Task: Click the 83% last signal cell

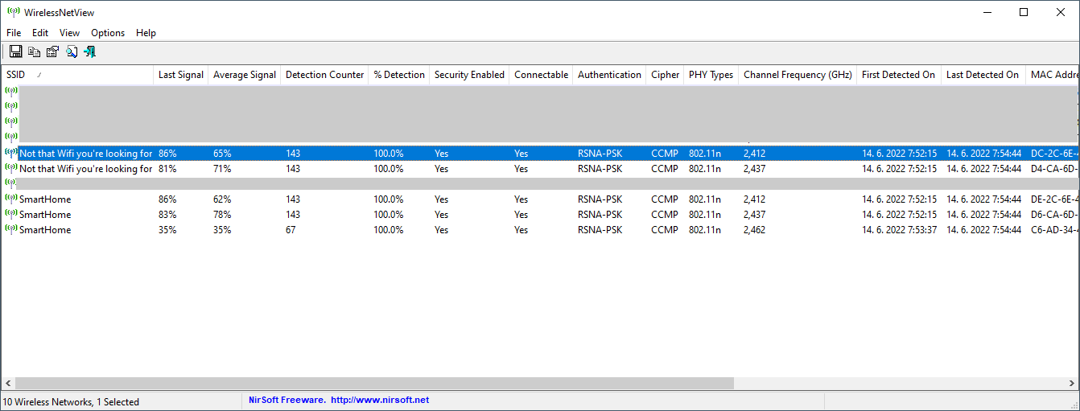Action: (168, 215)
